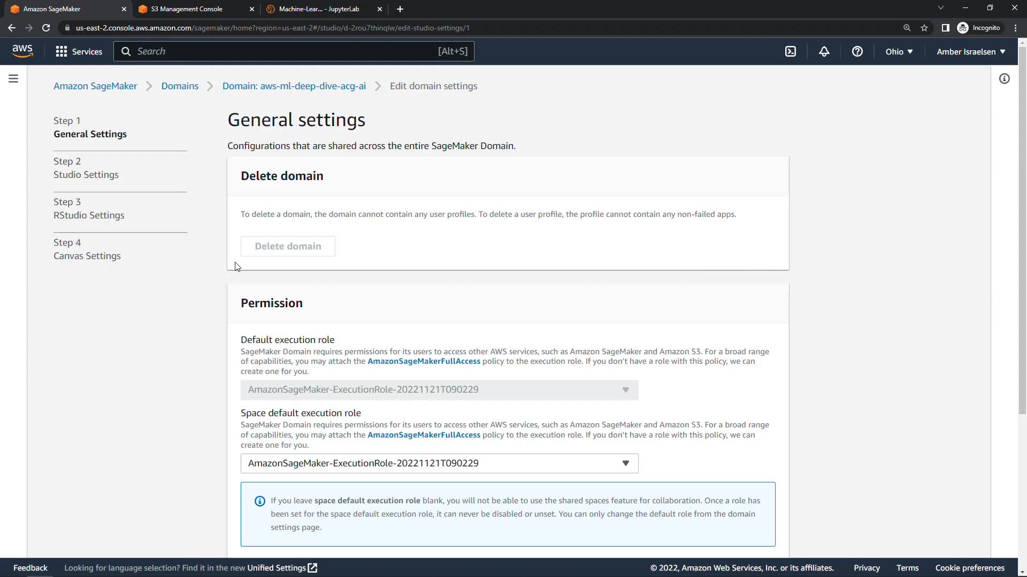This screenshot has width=1027, height=577.
Task: Open the AWS support help icon
Action: (x=857, y=51)
